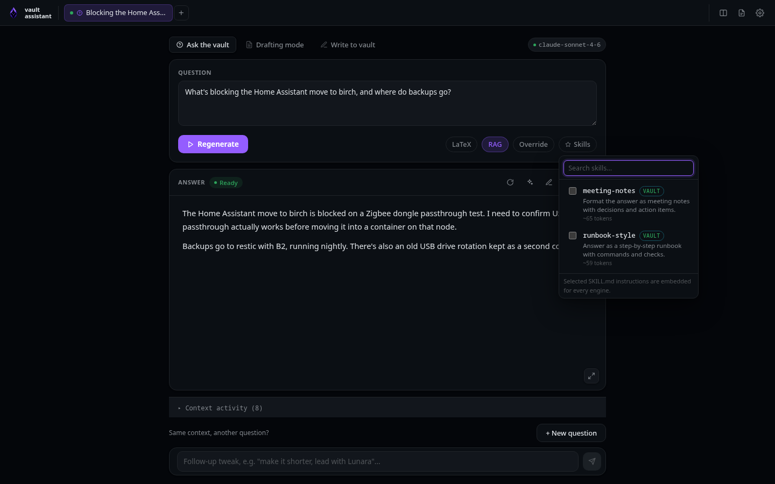Click the New question button
This screenshot has width=775, height=484.
coord(571,433)
